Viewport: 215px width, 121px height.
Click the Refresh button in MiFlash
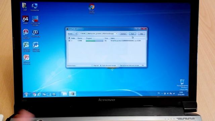123,34
